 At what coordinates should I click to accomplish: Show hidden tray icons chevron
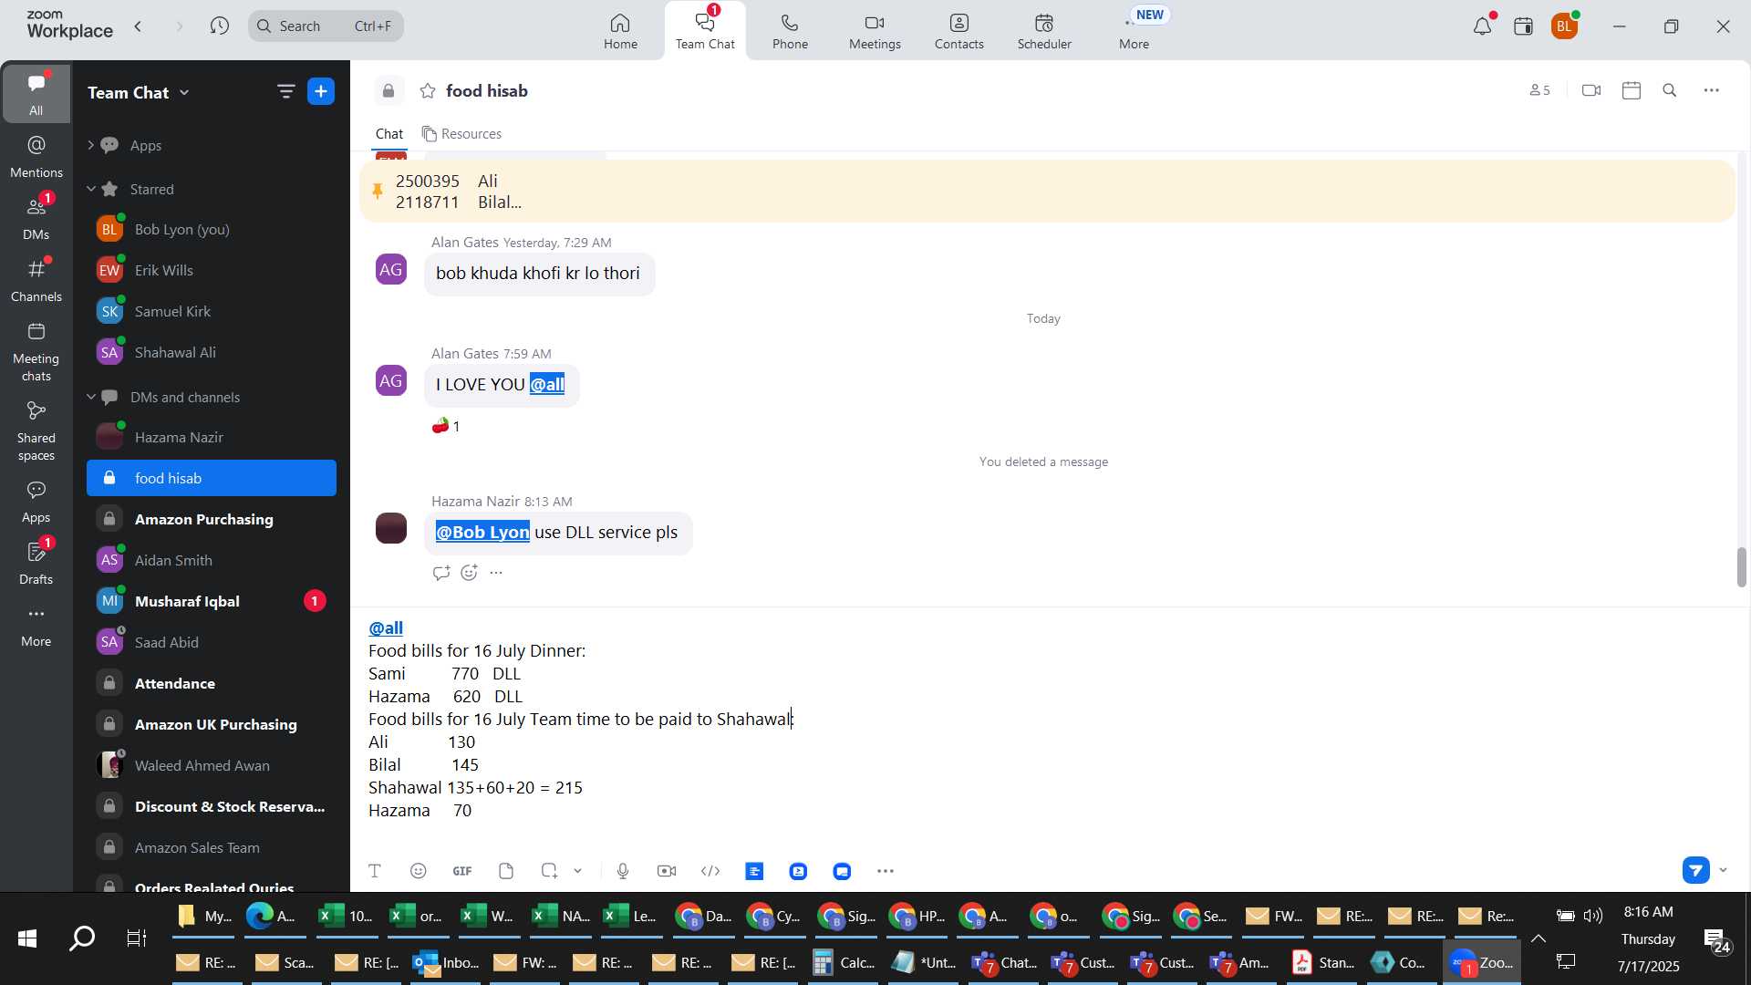(x=1539, y=938)
